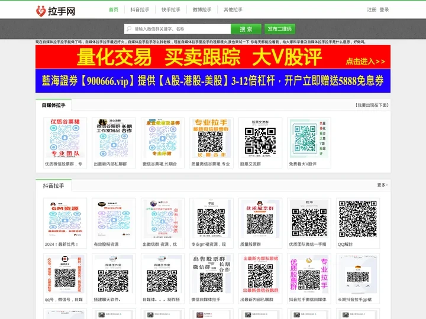Open the GM资源 QR thumbnail

pyautogui.click(x=65, y=219)
